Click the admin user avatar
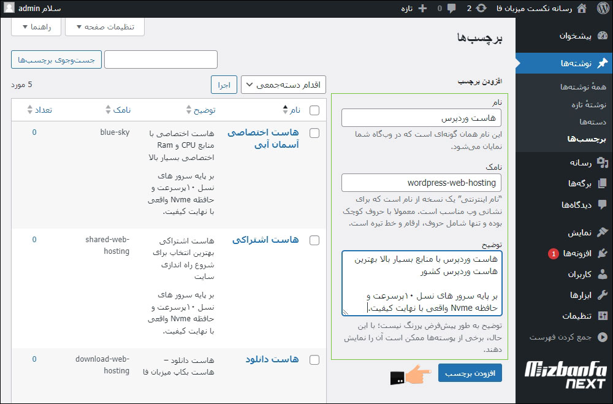The height and width of the screenshot is (404, 613). click(x=9, y=8)
